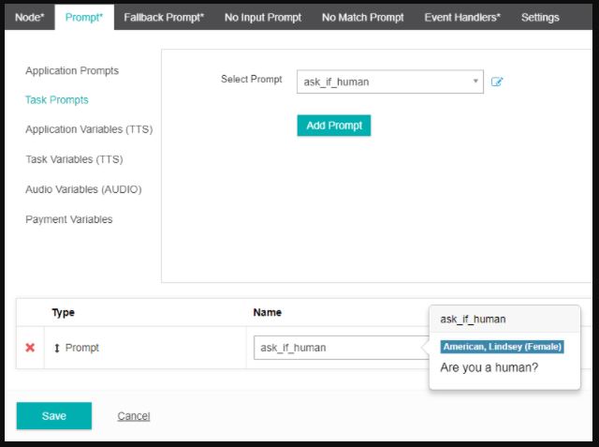Screen dimensions: 599x447
Task: Choose Task Prompts in the sidebar
Action: point(56,99)
